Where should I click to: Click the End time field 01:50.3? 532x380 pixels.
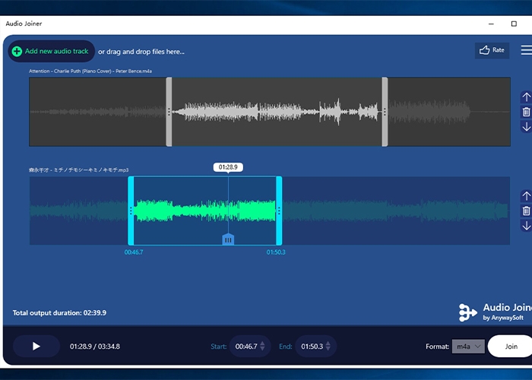pos(312,347)
